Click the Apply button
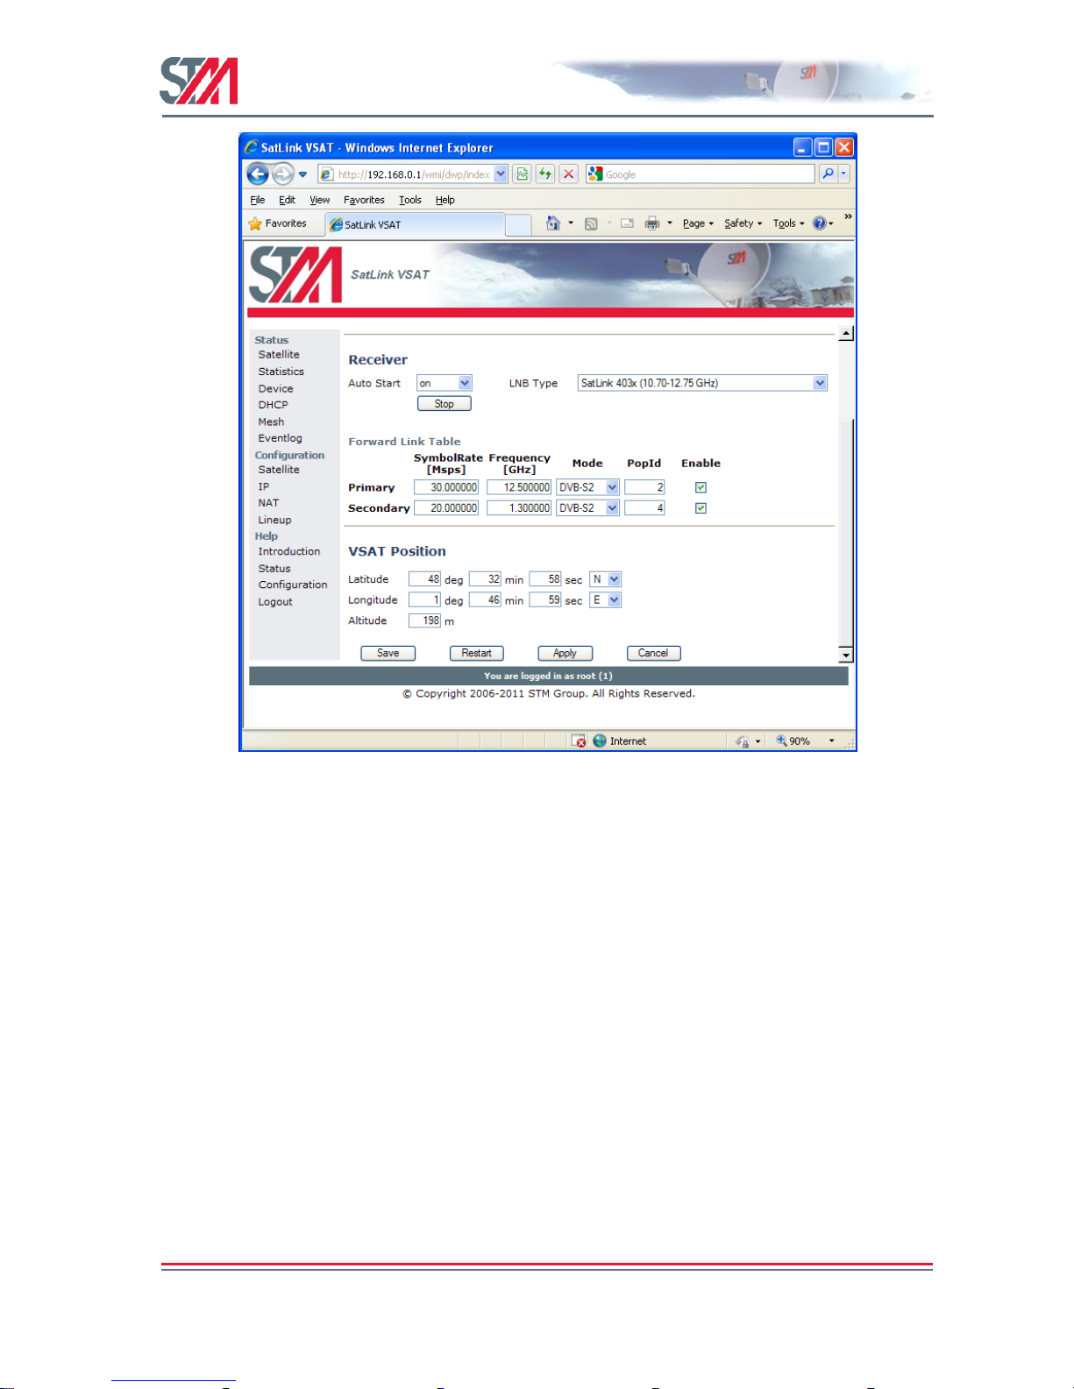This screenshot has height=1389, width=1074. tap(565, 653)
